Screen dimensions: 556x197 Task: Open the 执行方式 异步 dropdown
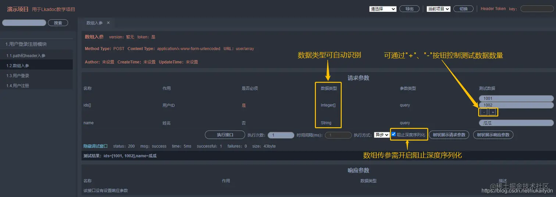[x=382, y=135]
